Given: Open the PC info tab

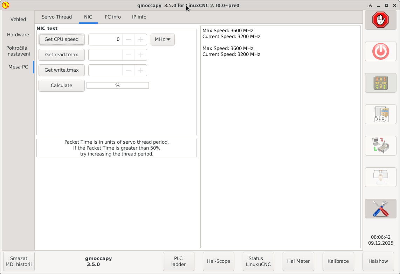Looking at the screenshot, I should click(113, 17).
